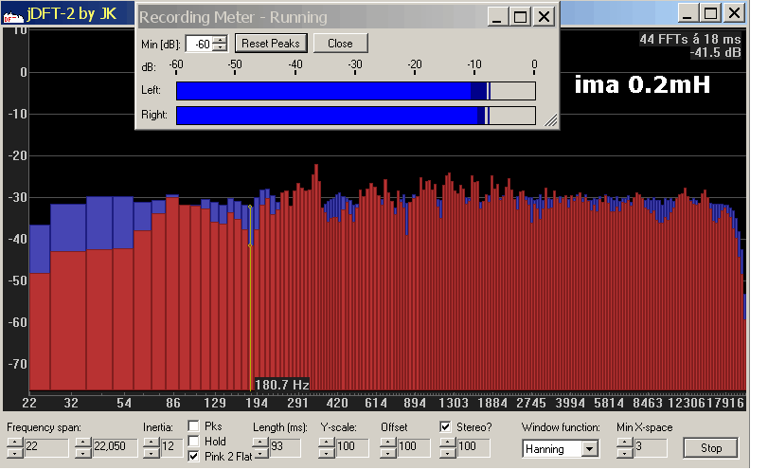Screen dimensions: 768x470
Task: Enable the Hold checkbox
Action: [x=194, y=441]
